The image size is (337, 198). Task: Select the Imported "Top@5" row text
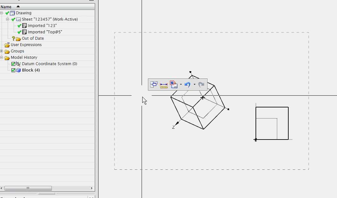click(45, 32)
